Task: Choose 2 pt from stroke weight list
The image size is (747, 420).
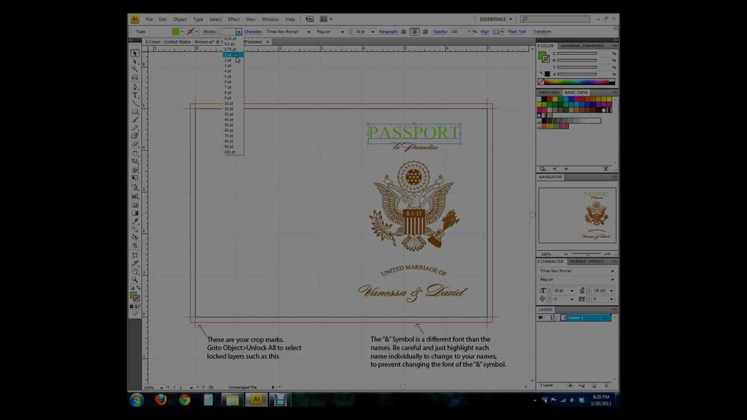Action: (233, 60)
